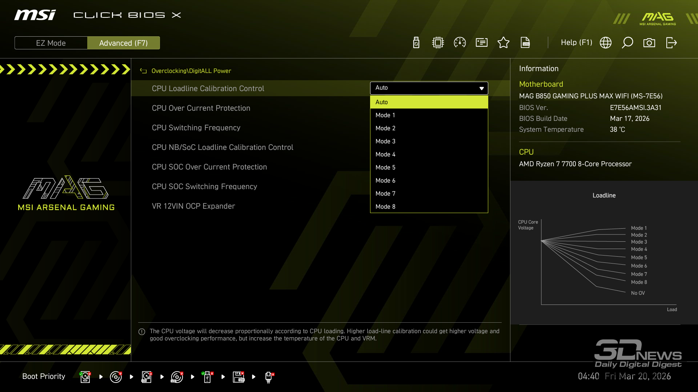The height and width of the screenshot is (392, 698).
Task: Open the hardware monitor gauge icon
Action: coord(460,43)
